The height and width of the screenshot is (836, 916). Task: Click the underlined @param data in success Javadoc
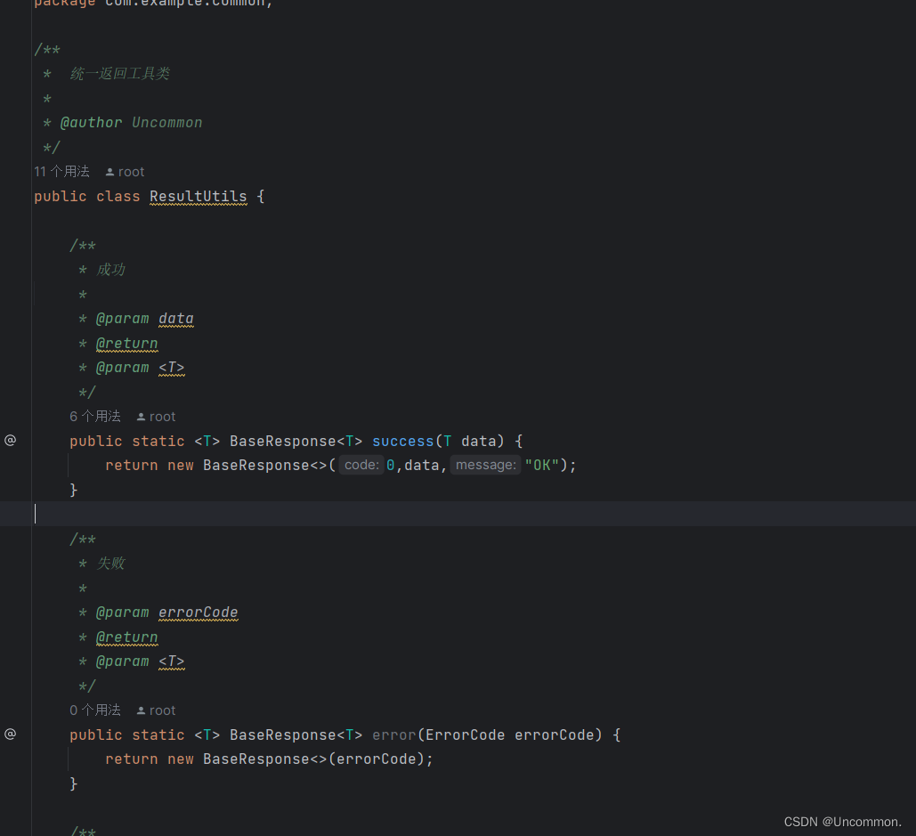click(176, 319)
